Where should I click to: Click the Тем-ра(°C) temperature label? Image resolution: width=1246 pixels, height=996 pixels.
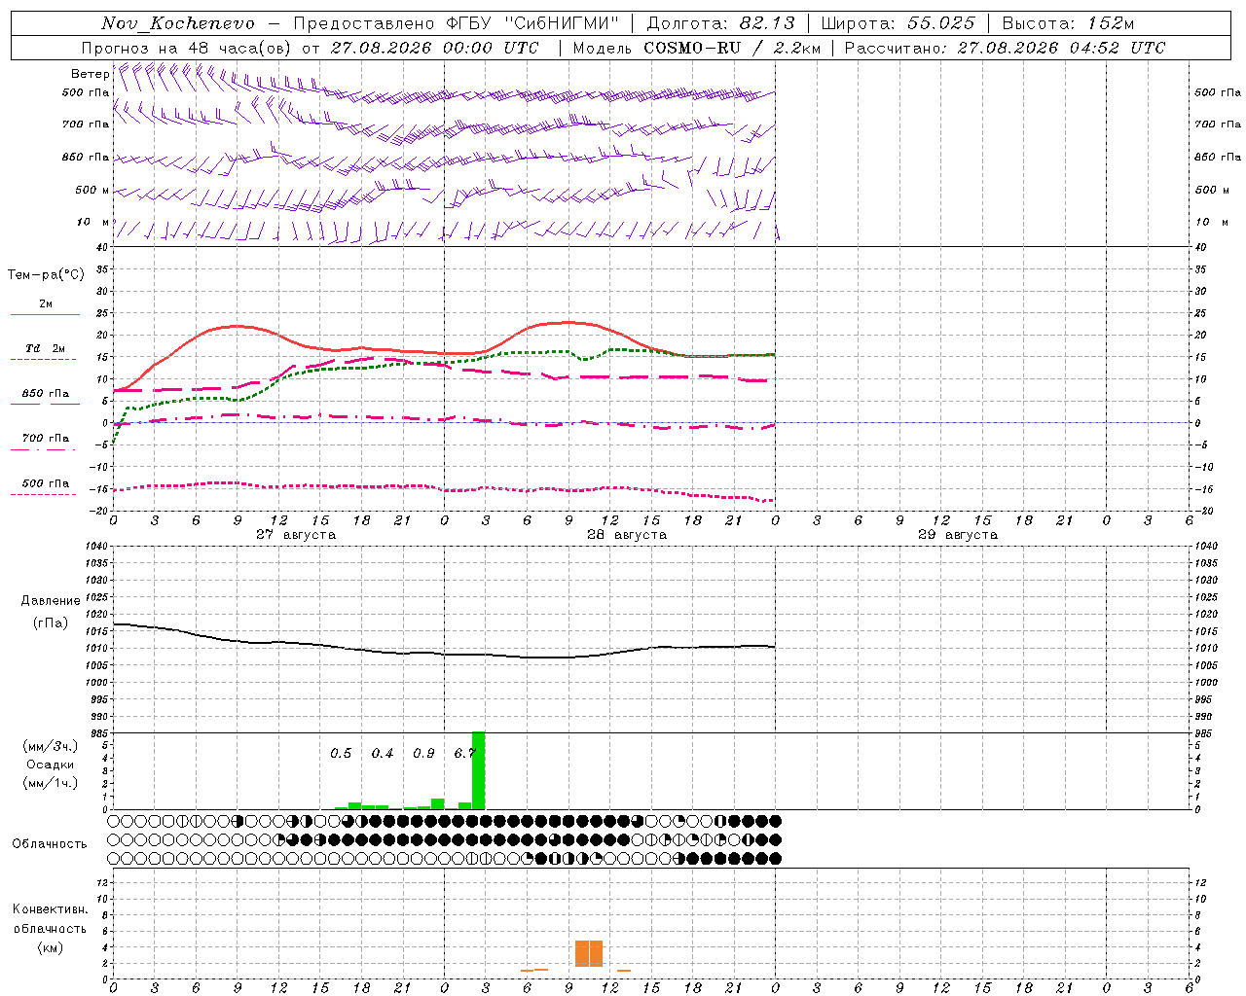click(46, 275)
